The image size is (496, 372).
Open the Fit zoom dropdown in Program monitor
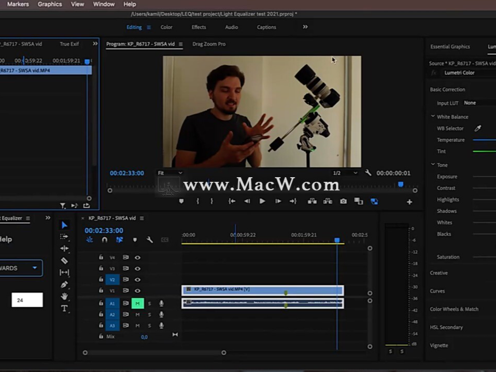pyautogui.click(x=169, y=173)
